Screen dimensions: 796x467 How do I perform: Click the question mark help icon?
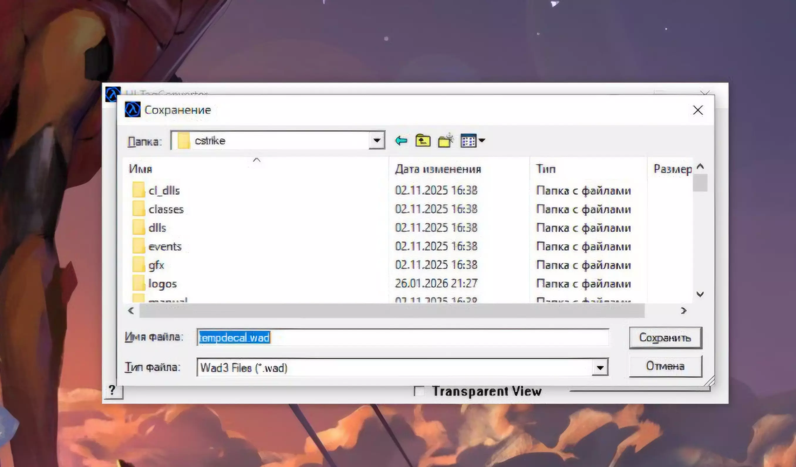click(112, 391)
